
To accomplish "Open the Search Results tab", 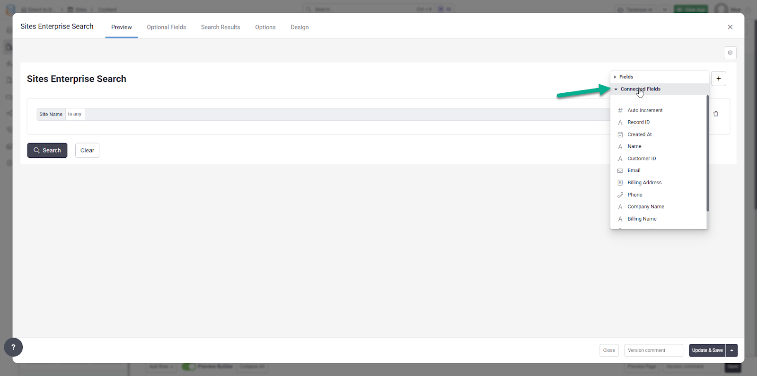I will coord(220,27).
